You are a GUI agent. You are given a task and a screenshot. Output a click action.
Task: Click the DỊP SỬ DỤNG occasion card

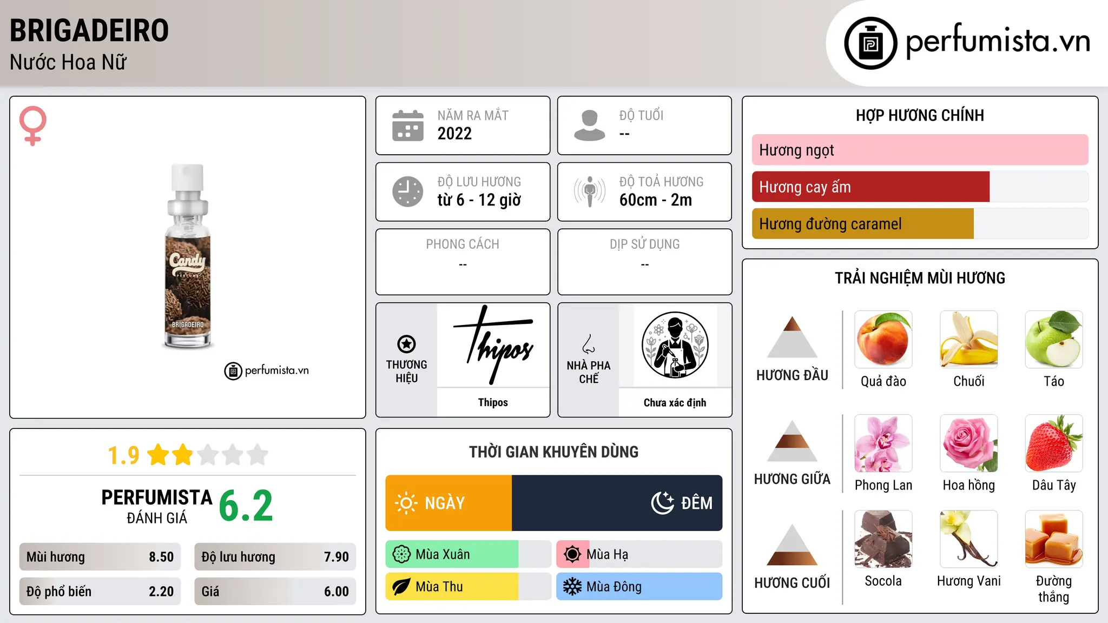pyautogui.click(x=645, y=262)
